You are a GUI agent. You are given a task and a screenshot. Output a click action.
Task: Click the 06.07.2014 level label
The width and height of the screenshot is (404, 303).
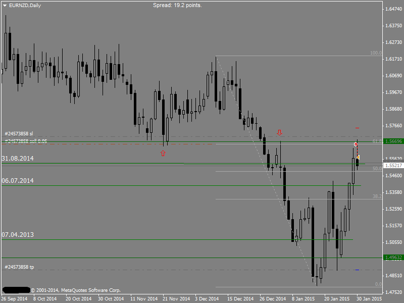(x=18, y=181)
